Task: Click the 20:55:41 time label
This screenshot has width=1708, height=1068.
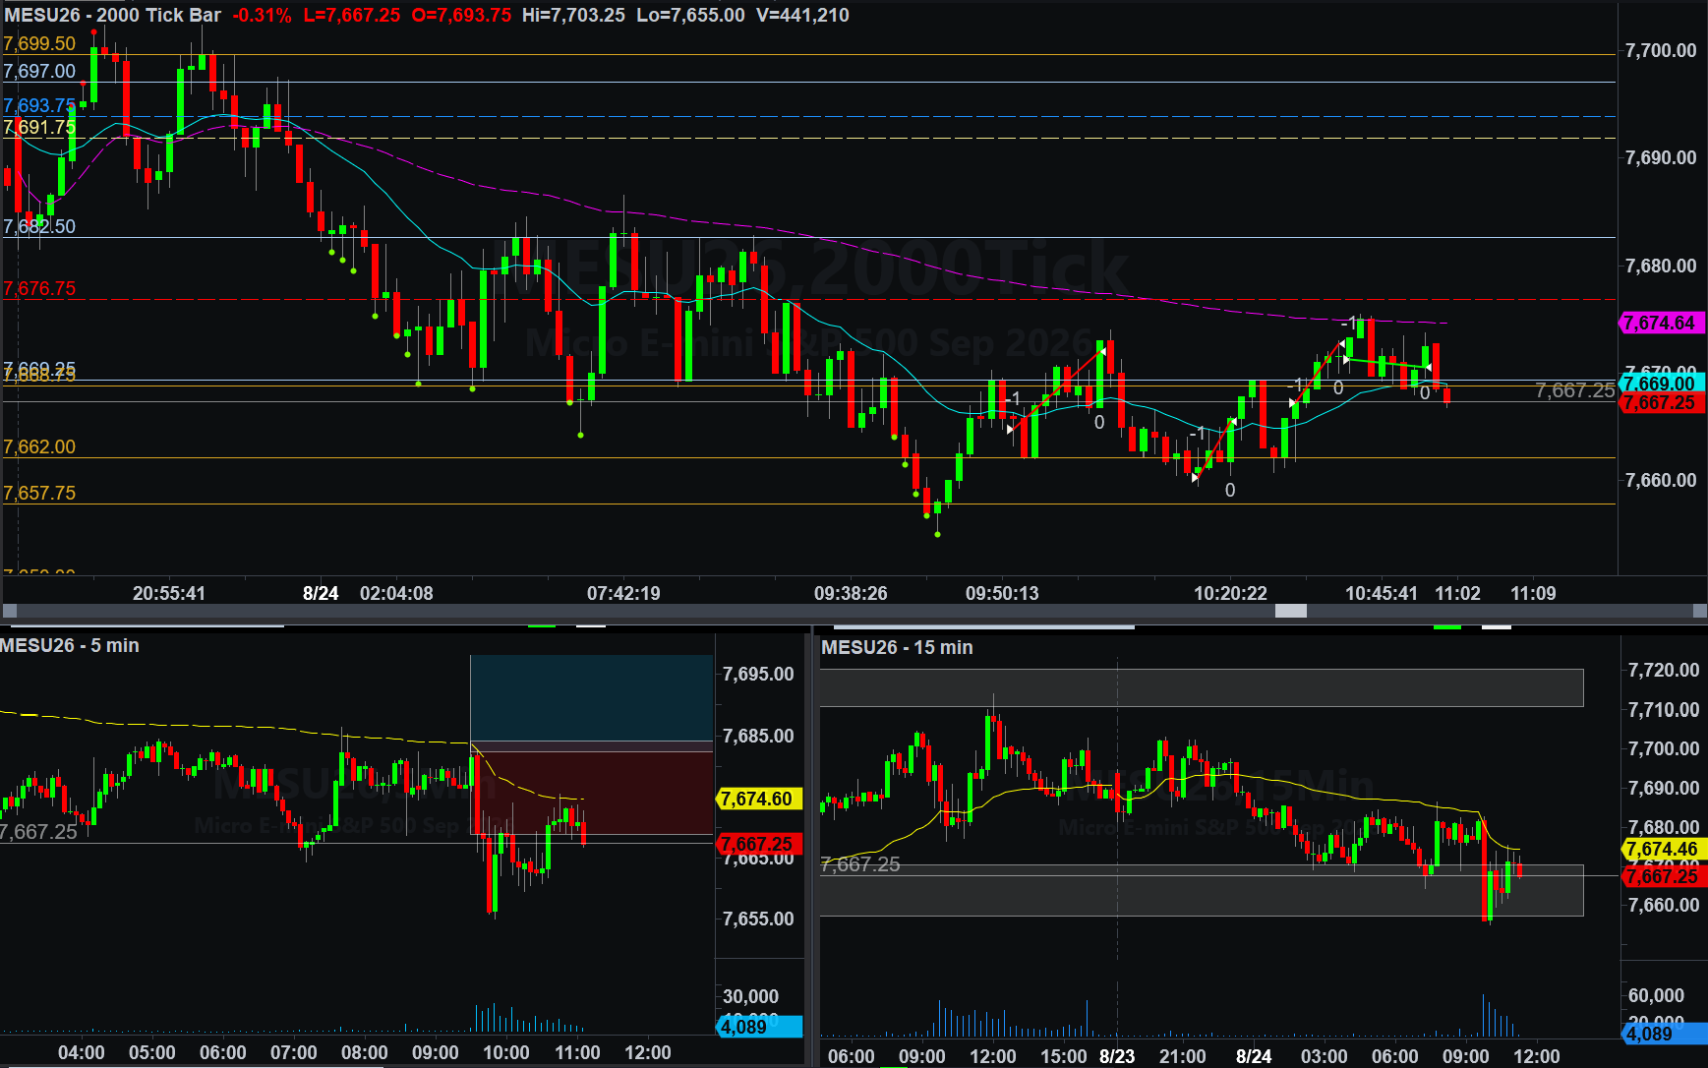Action: (x=169, y=593)
